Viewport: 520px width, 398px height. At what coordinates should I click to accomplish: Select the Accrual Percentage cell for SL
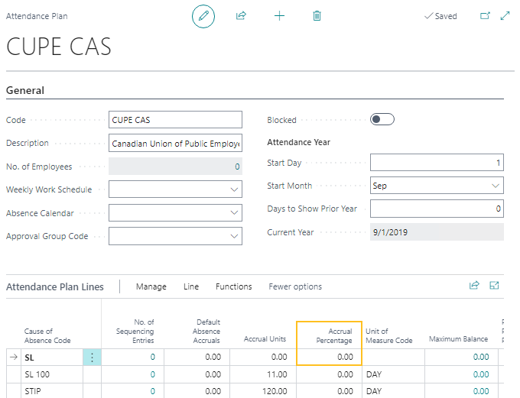[x=329, y=357]
